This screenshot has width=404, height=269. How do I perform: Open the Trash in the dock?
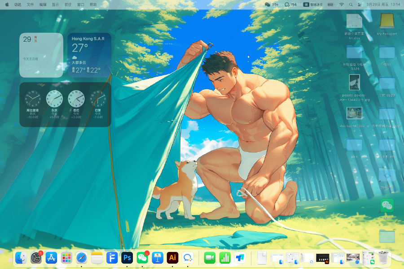pos(383,258)
